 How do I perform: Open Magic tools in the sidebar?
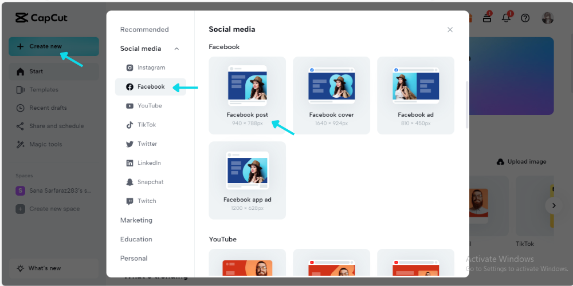pos(54,145)
